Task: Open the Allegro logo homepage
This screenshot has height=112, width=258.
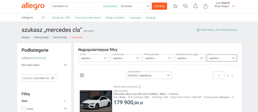Action: pos(33,6)
